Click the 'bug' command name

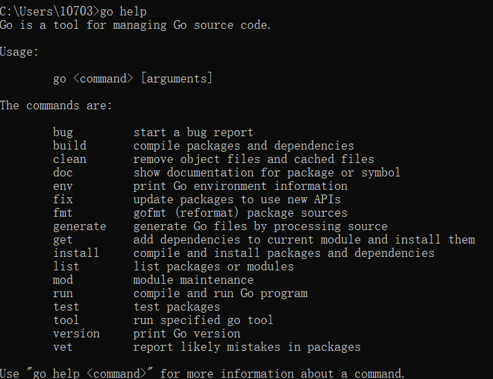tap(63, 133)
